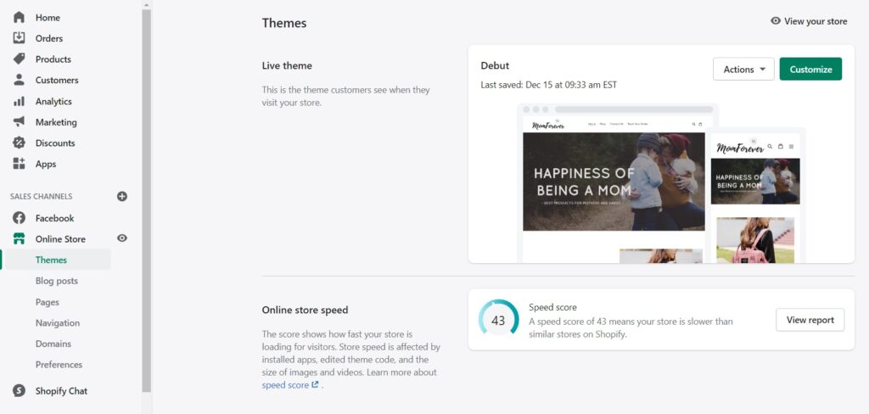Click the View report button
Screen dimensions: 869x414
point(810,320)
